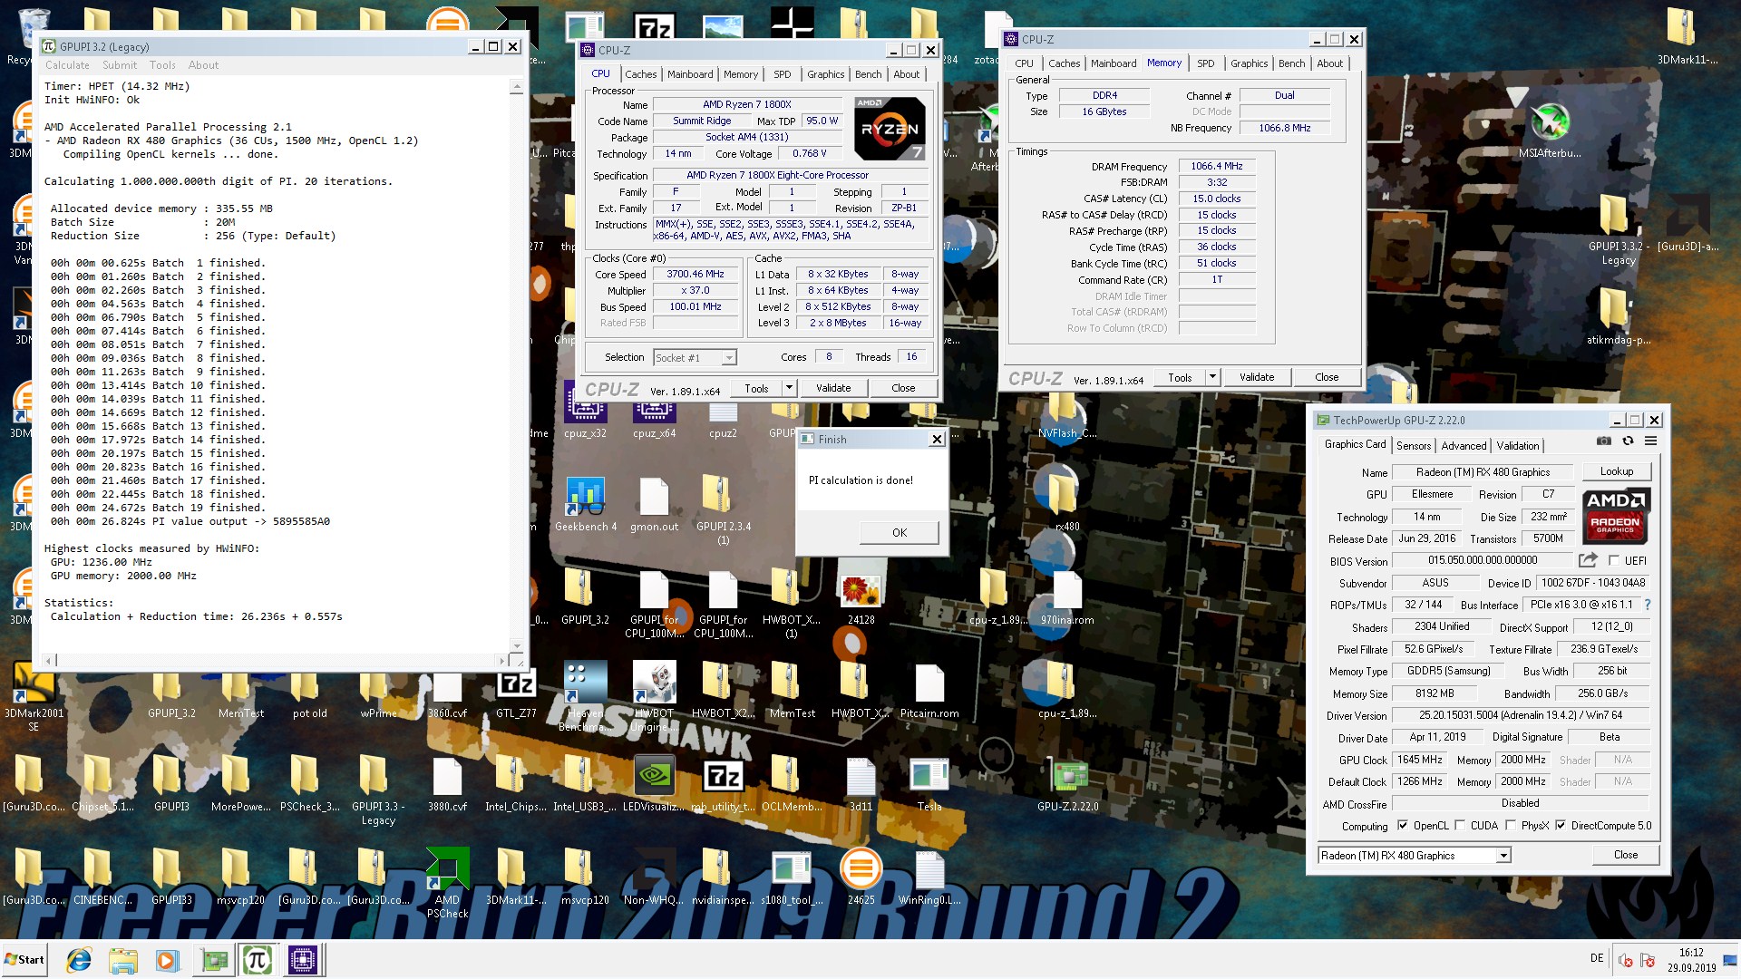Click the Core Speed value field in CPU-Z
The height and width of the screenshot is (979, 1741).
tap(695, 274)
